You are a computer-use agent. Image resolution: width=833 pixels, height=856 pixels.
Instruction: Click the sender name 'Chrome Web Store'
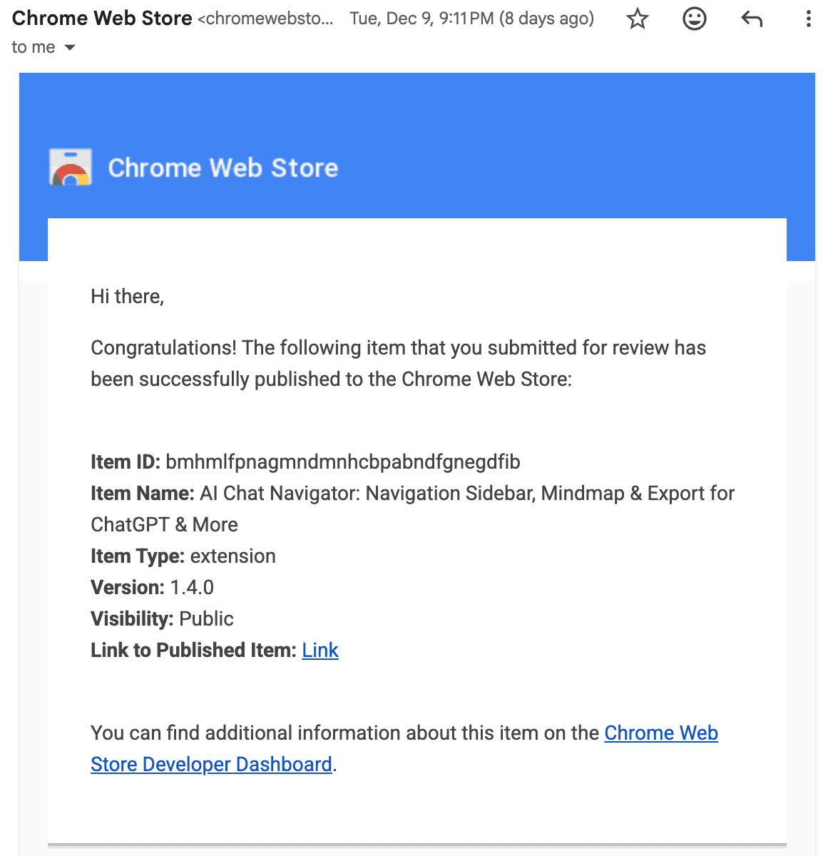(x=100, y=18)
